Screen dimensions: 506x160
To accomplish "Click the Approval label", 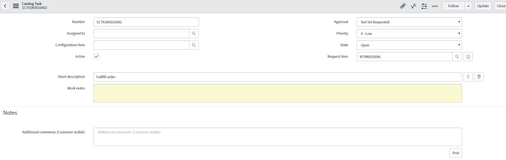I will [x=341, y=22].
